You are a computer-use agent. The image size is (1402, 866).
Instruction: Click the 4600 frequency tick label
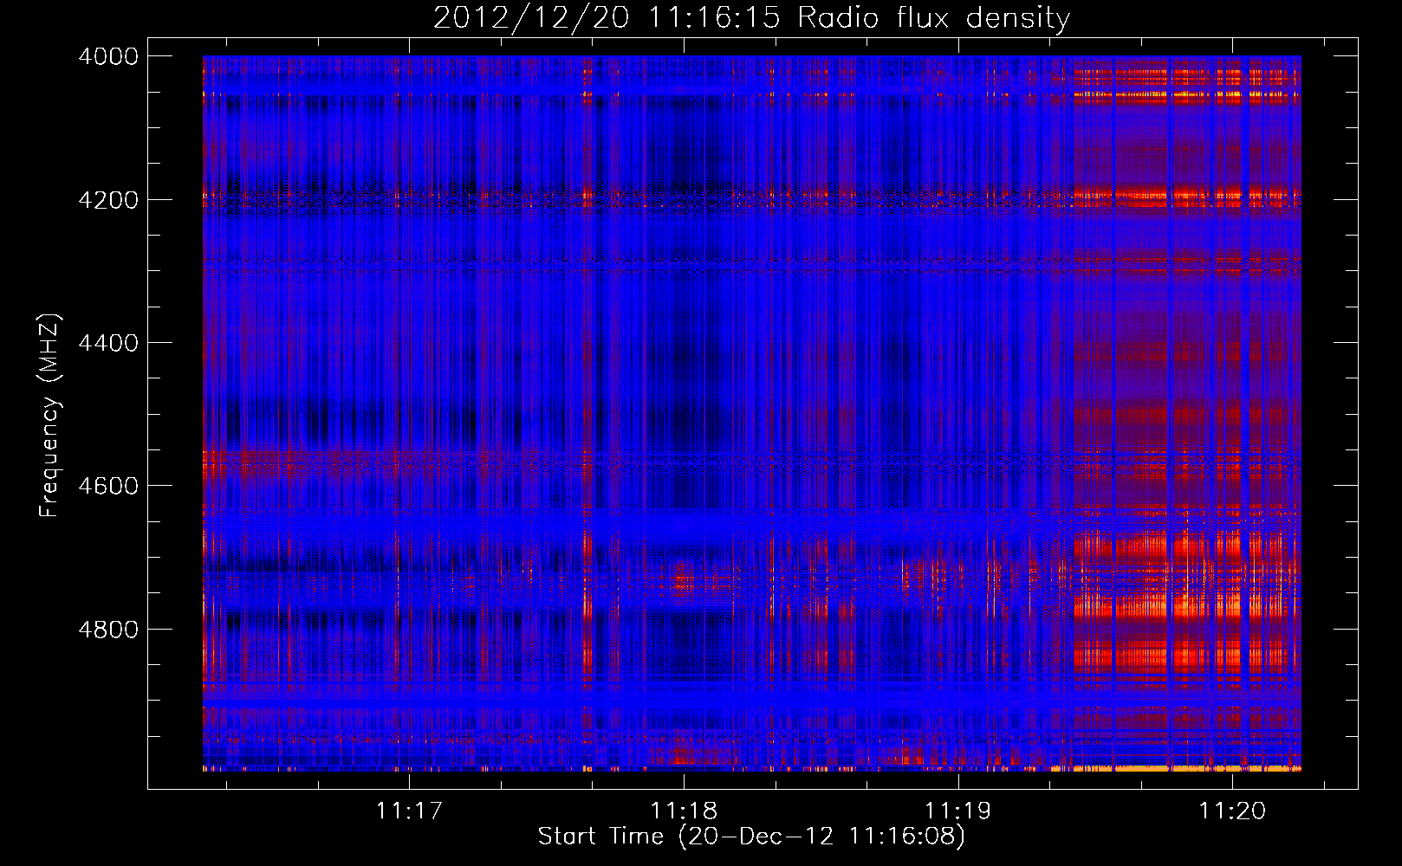108,486
